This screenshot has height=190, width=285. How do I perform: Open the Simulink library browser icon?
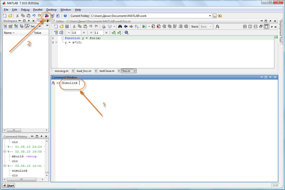(x=46, y=16)
